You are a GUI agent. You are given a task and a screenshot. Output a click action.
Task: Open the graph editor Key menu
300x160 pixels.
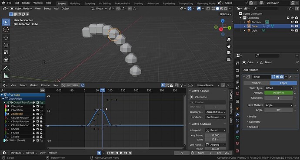click(56, 85)
